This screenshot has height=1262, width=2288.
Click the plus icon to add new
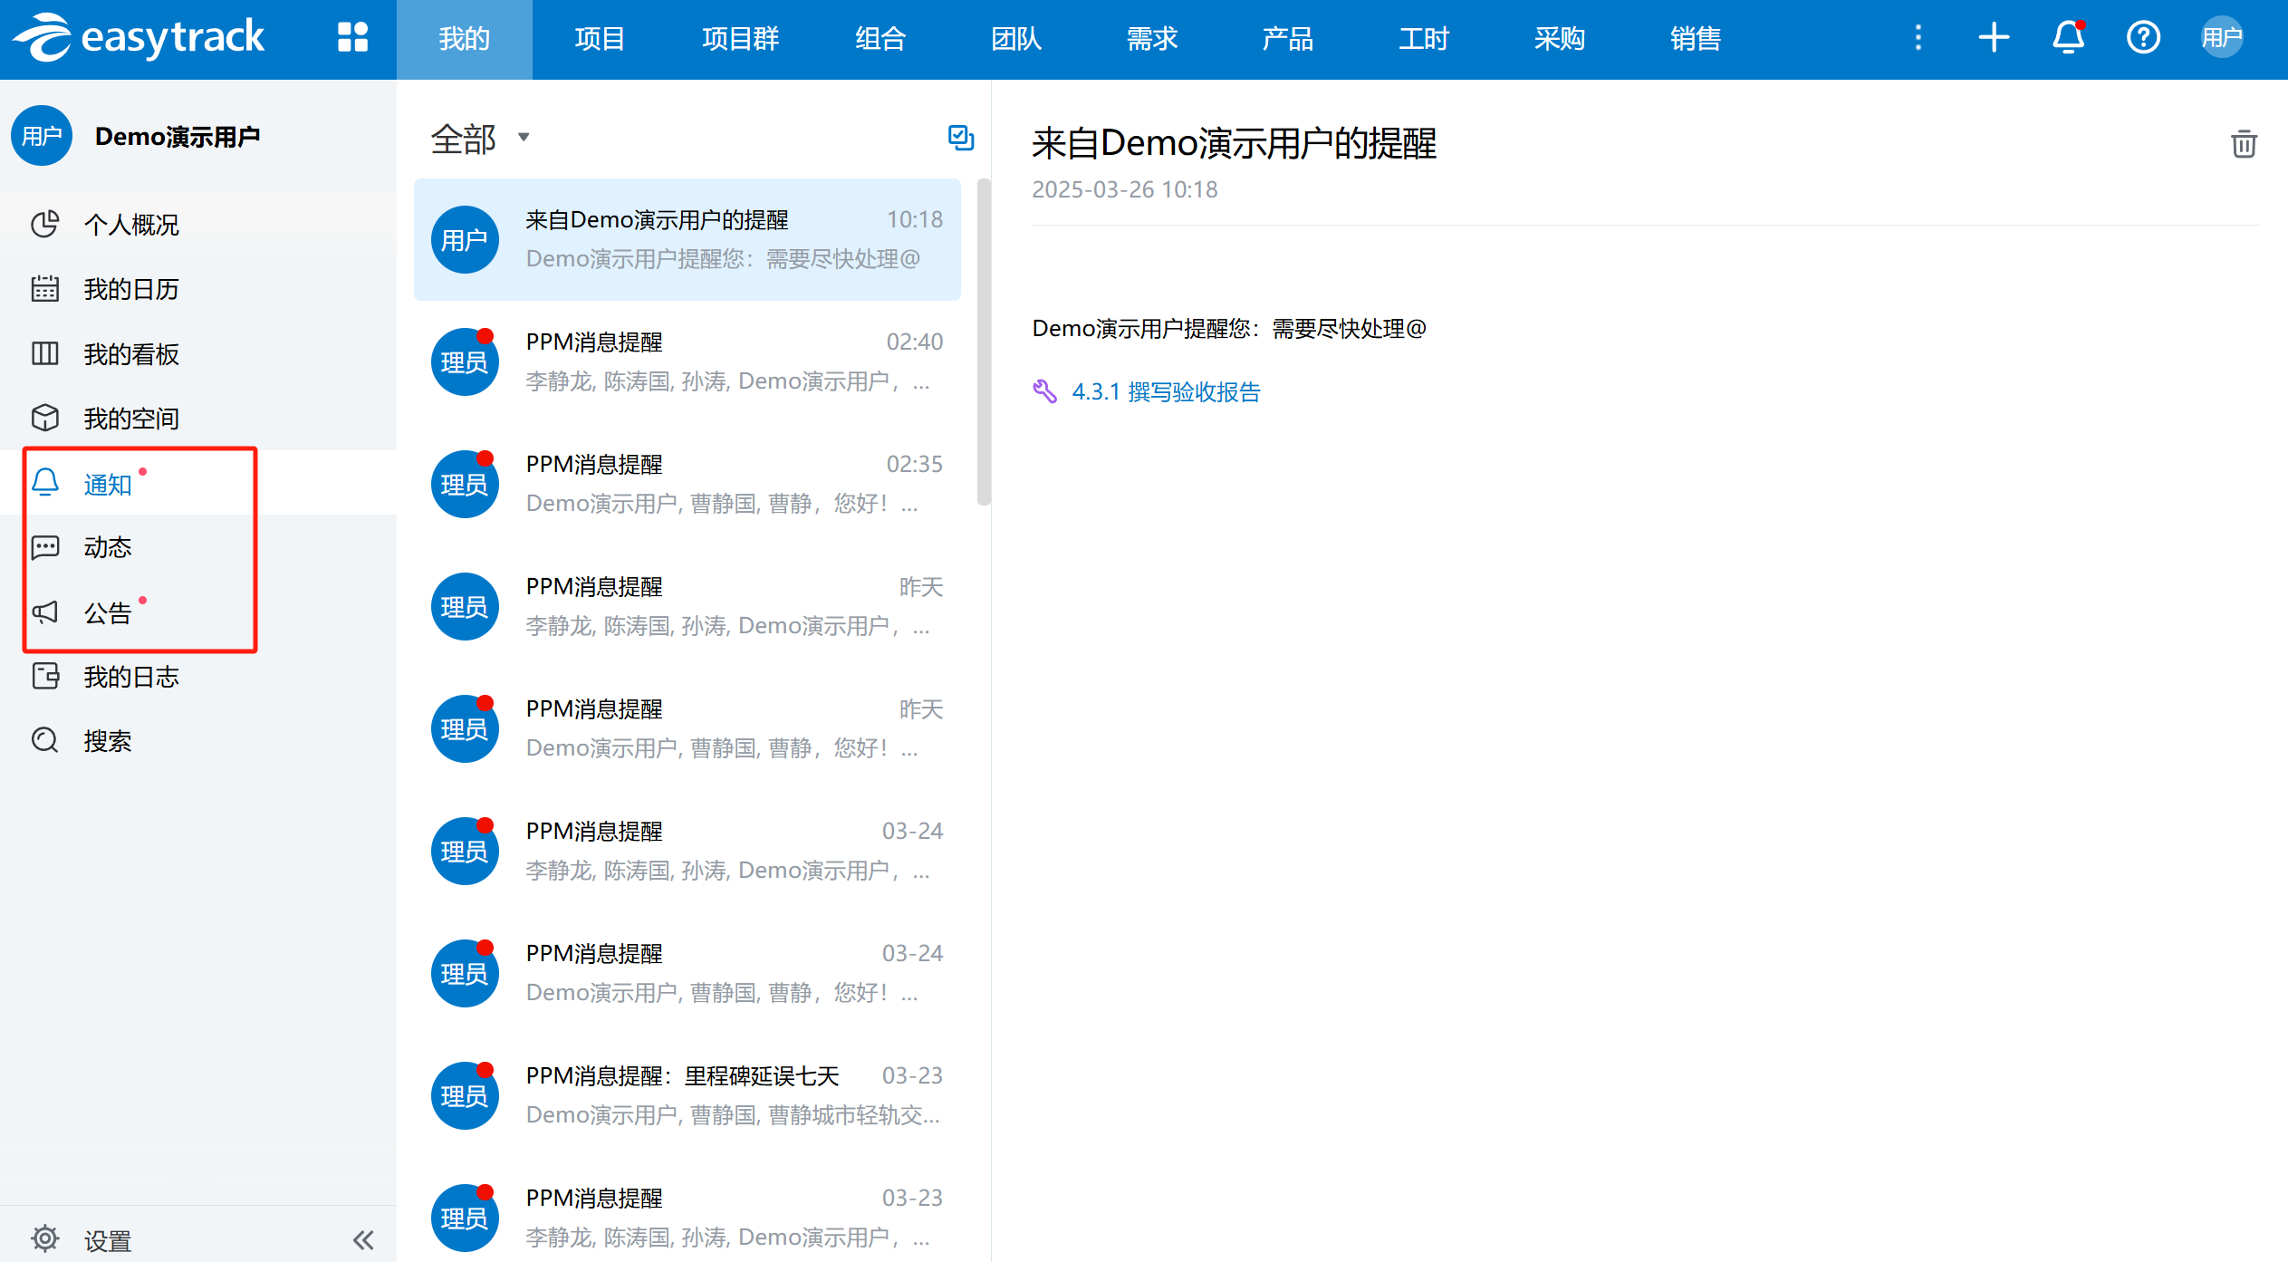click(1994, 38)
